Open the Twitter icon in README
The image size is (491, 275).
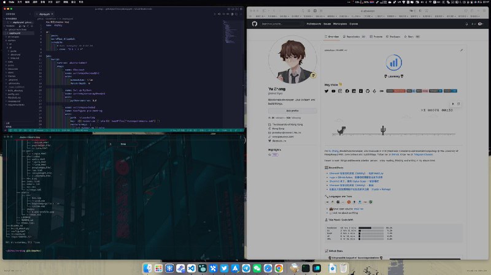coord(327,91)
